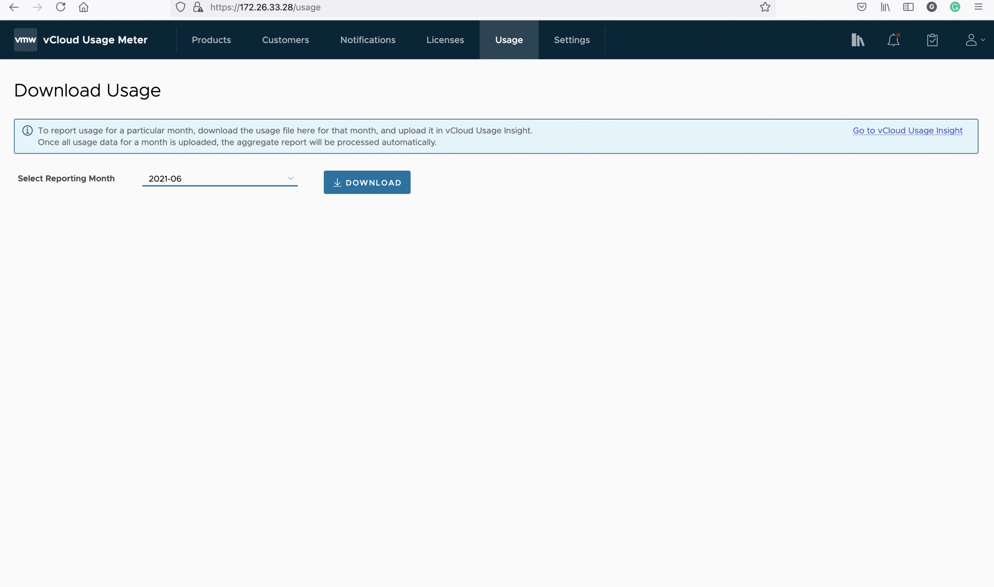Image resolution: width=994 pixels, height=587 pixels.
Task: Open the user account menu icon
Action: tap(974, 40)
